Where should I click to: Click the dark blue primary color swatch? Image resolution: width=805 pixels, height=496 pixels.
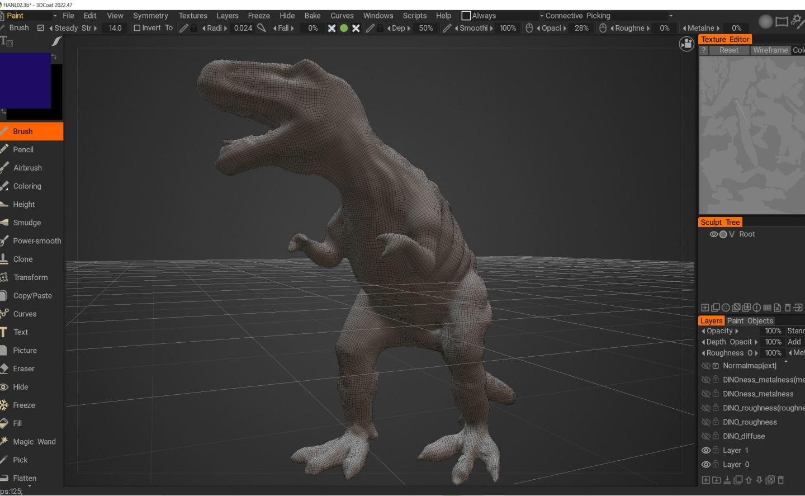click(x=25, y=81)
